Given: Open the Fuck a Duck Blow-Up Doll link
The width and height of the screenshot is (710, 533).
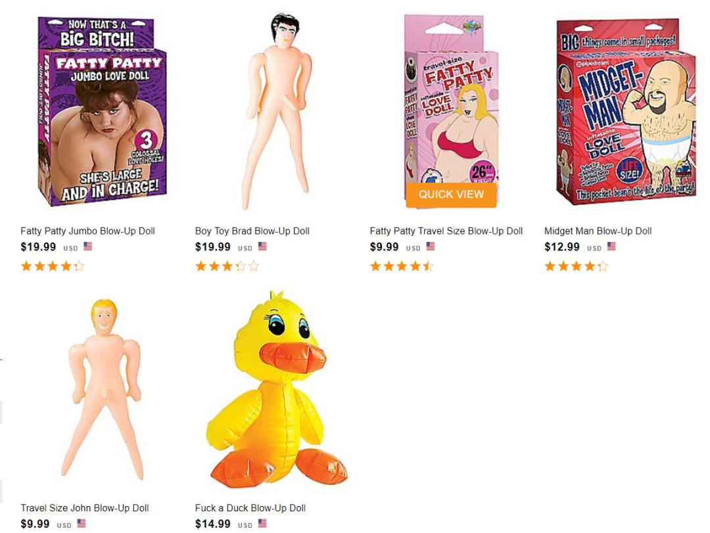Looking at the screenshot, I should point(250,508).
